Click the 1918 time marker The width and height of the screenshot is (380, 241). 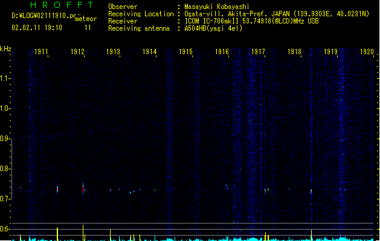coord(294,52)
